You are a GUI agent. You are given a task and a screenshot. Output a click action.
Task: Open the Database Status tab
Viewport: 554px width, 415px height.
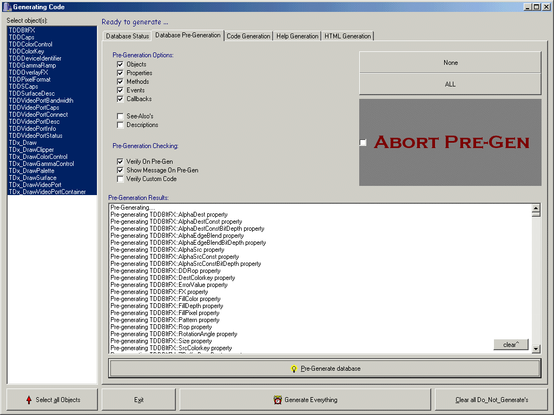(x=127, y=36)
